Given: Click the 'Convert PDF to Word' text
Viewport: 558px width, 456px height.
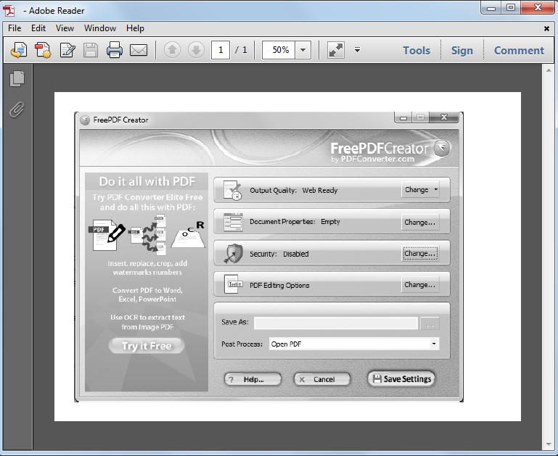Looking at the screenshot, I should click(x=148, y=290).
